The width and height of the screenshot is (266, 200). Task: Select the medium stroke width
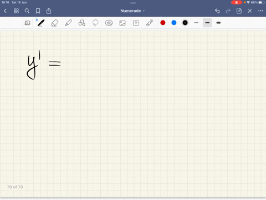point(207,23)
